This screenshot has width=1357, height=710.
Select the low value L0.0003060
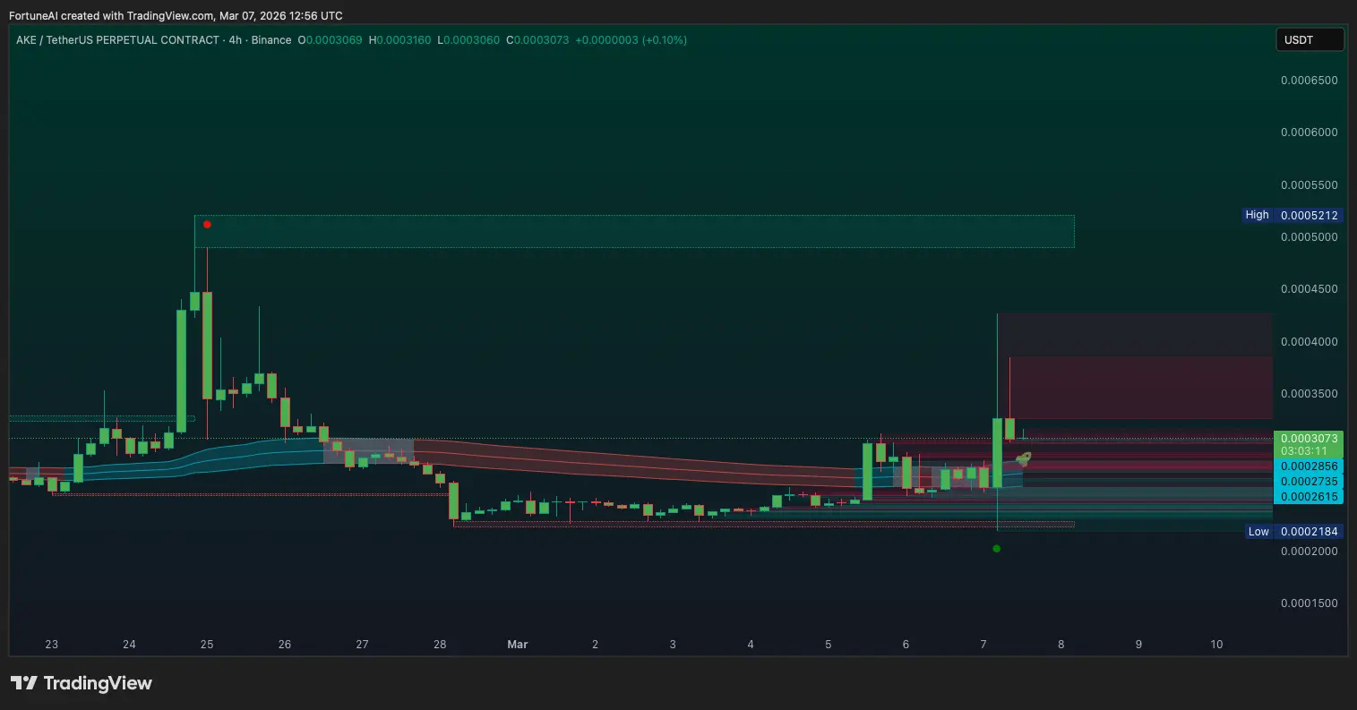pyautogui.click(x=468, y=40)
